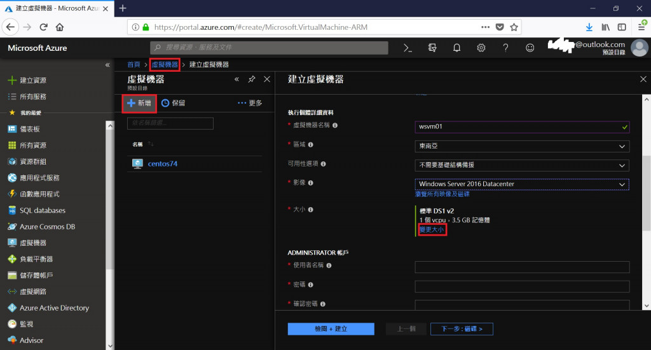Click the 密碼 input field
Viewport: 651px width, 350px height.
click(x=522, y=286)
